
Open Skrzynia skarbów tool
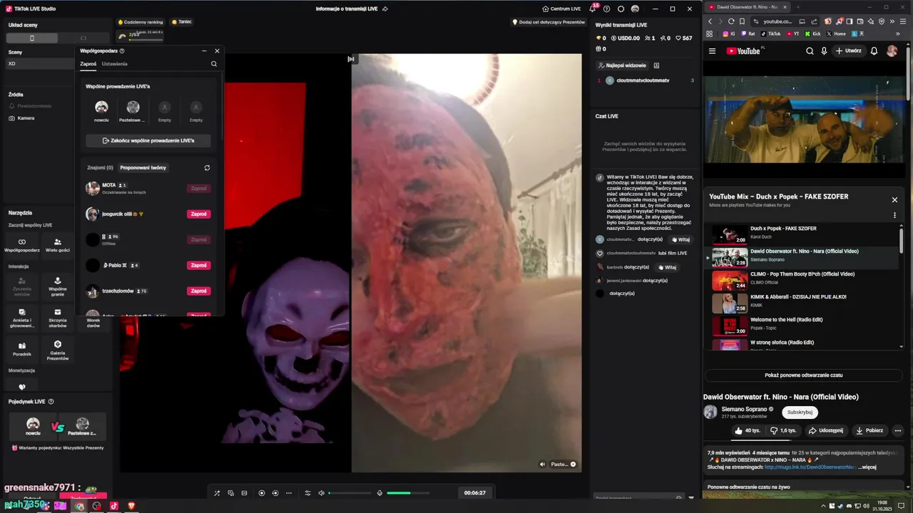point(58,317)
